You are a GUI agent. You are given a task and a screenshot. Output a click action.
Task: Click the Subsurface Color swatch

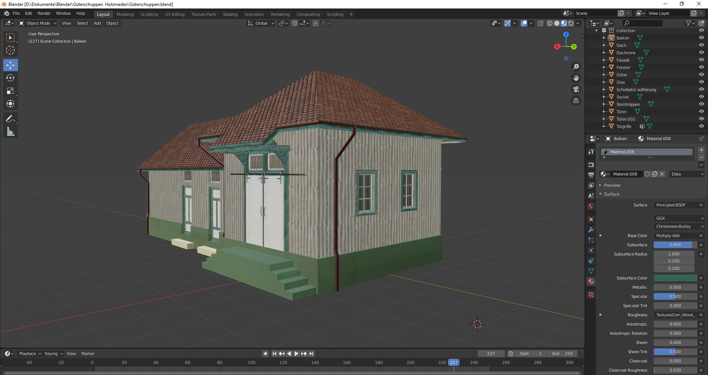point(675,278)
